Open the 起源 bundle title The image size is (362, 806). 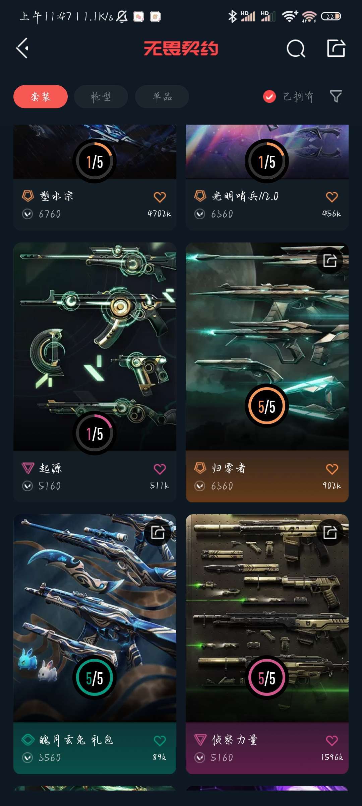[x=51, y=468]
